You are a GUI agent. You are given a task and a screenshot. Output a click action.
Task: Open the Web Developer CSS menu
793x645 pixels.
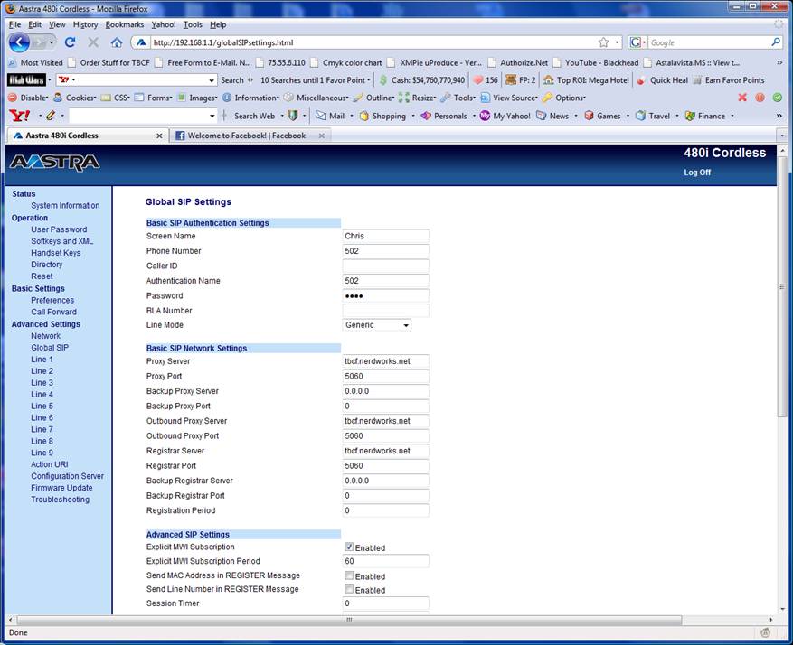[x=116, y=98]
